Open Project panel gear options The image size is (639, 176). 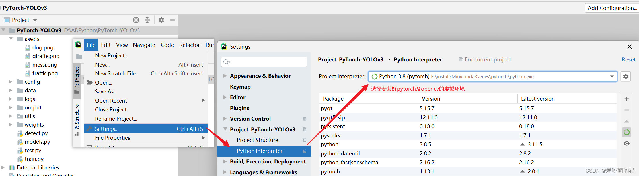pyautogui.click(x=161, y=20)
